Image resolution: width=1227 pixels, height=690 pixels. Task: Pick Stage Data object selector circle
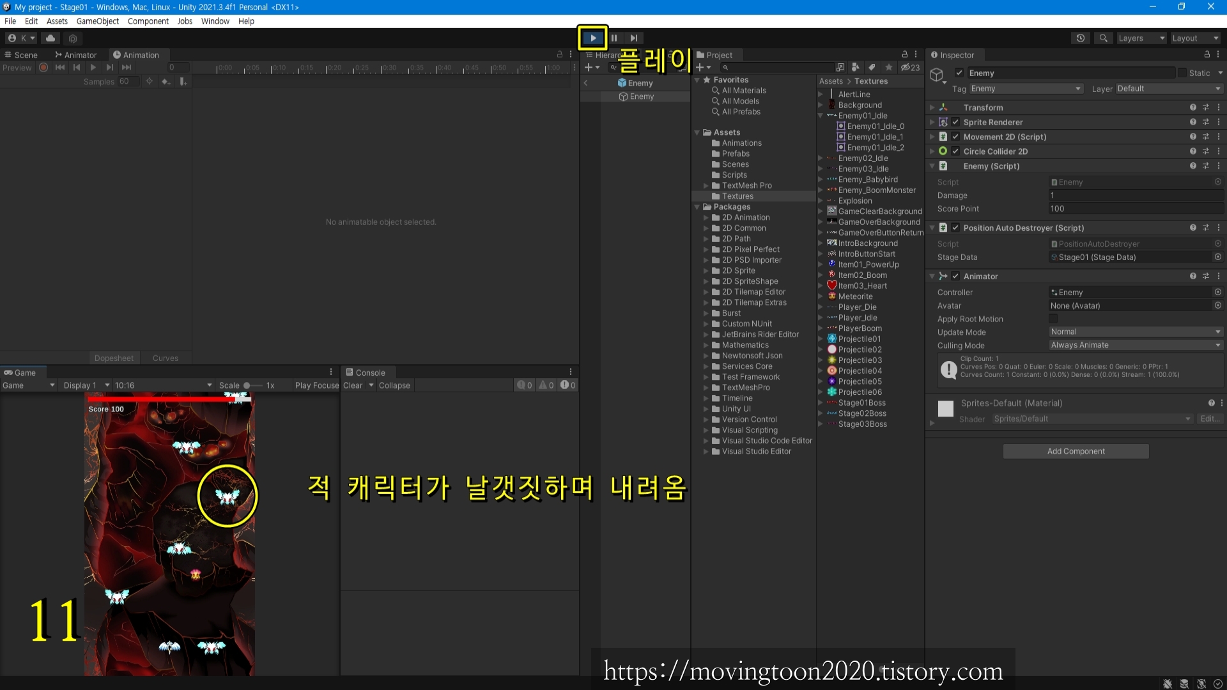pyautogui.click(x=1218, y=257)
